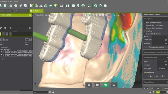The width and height of the screenshot is (168, 94).
Task: Click the funnel filter icon in the order panel
Action: click(10, 28)
